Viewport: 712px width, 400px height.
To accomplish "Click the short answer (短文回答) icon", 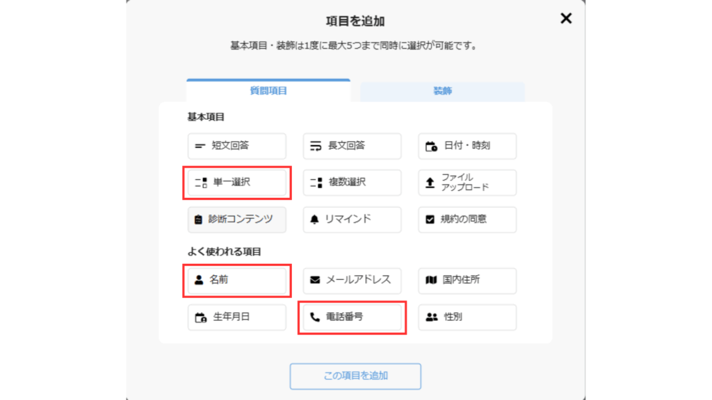I will click(200, 147).
